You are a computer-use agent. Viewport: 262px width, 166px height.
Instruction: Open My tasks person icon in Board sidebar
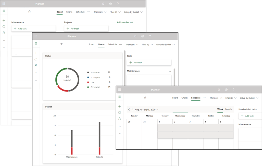tap(4, 33)
